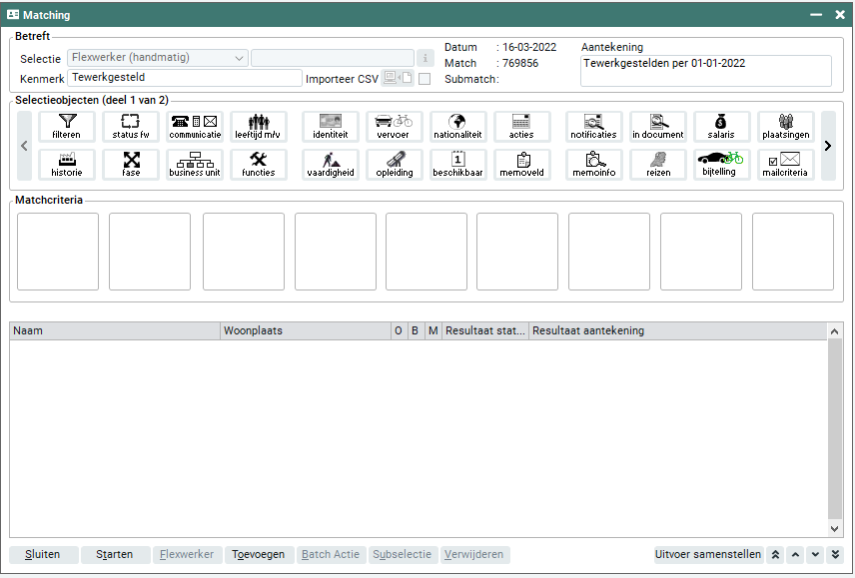Open the opleiding selection icon
The height and width of the screenshot is (578, 855).
click(x=395, y=165)
